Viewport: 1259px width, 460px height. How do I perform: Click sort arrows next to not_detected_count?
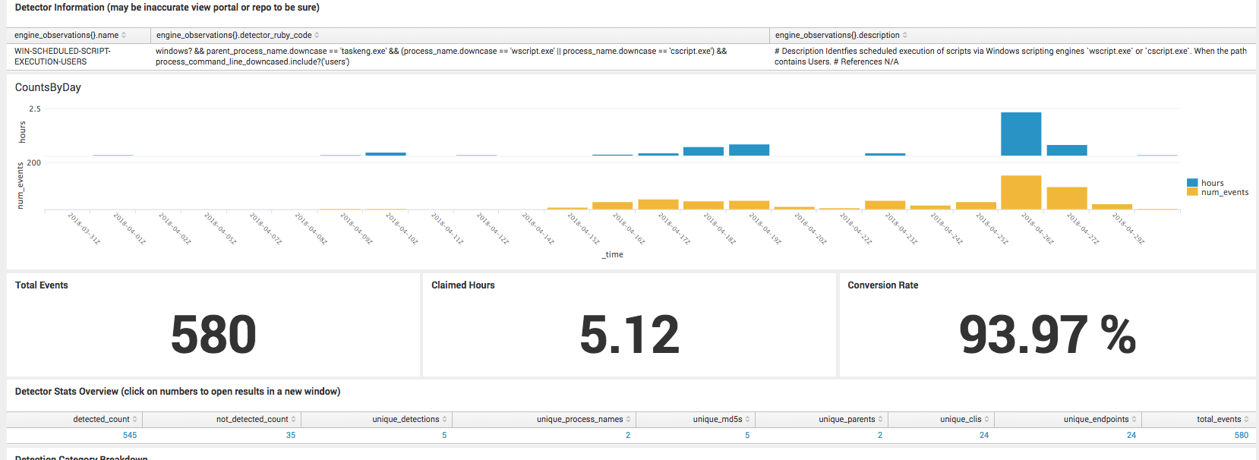[x=294, y=420]
